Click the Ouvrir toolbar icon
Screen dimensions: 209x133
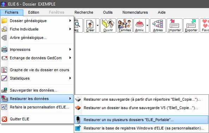(108, 26)
